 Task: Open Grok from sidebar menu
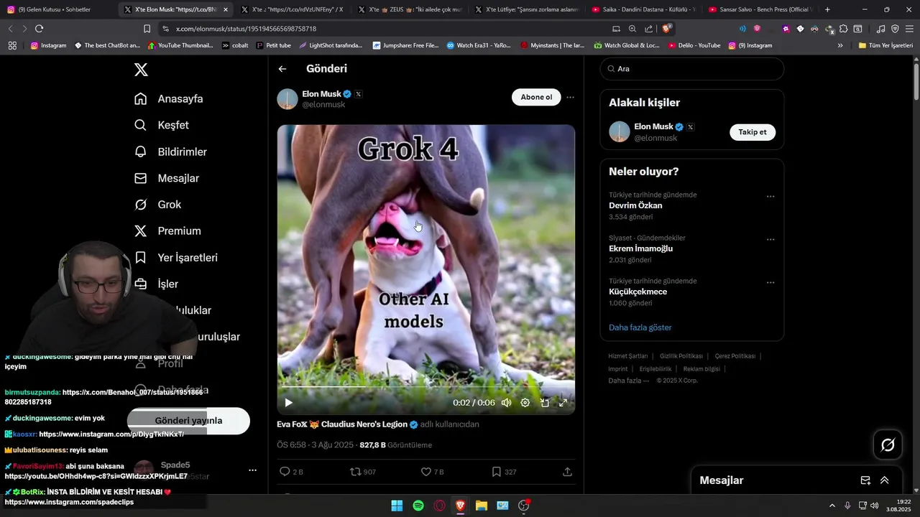pos(158,205)
